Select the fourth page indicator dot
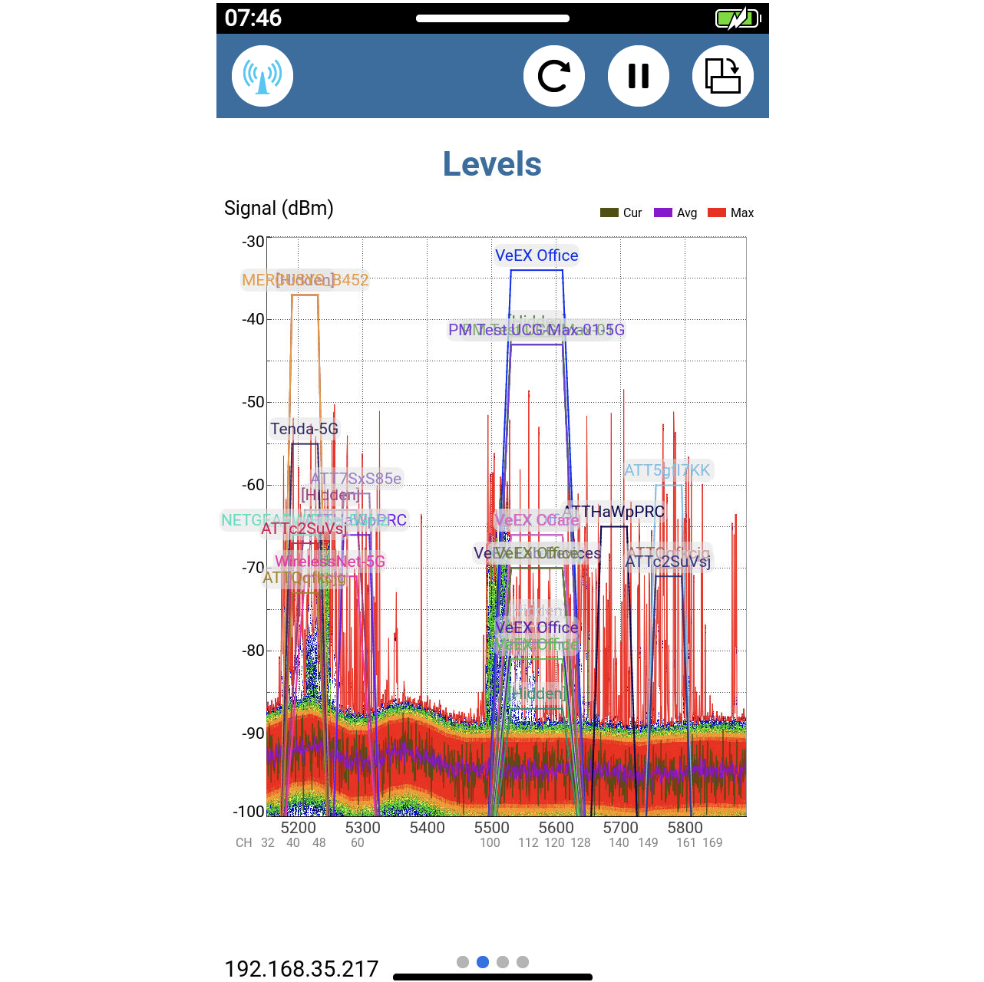This screenshot has height=982, width=984. click(x=523, y=961)
